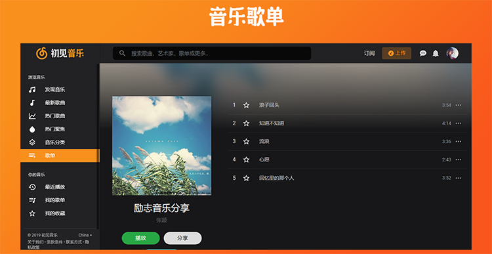Open the notifications bell
492x254 pixels.
(436, 53)
